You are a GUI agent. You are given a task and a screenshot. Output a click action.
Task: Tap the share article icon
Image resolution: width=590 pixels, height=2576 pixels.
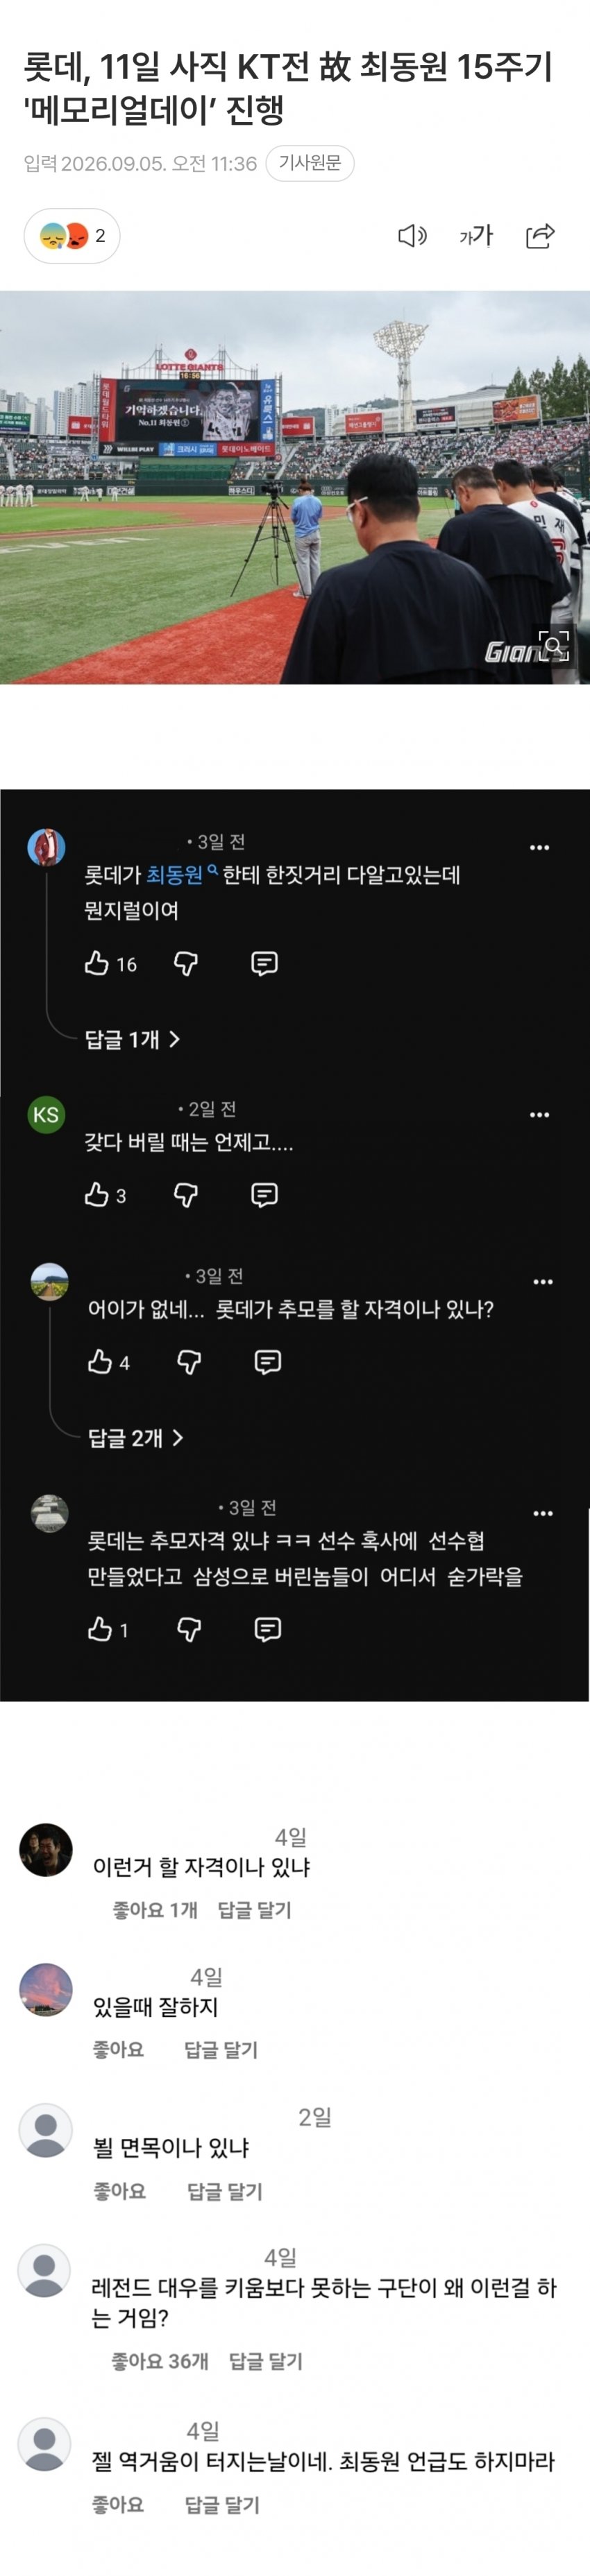point(540,236)
